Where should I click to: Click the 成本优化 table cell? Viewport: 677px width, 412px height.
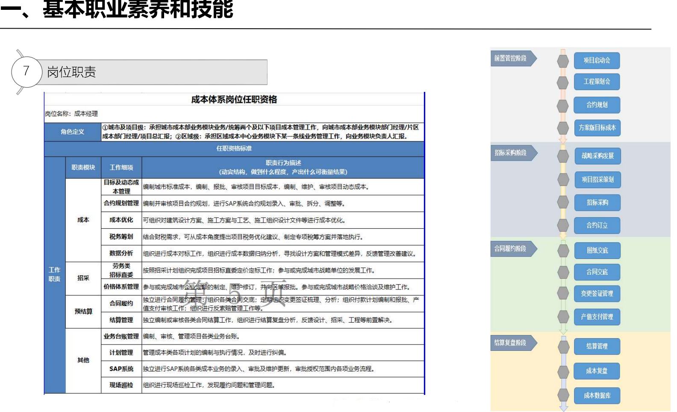tap(121, 220)
